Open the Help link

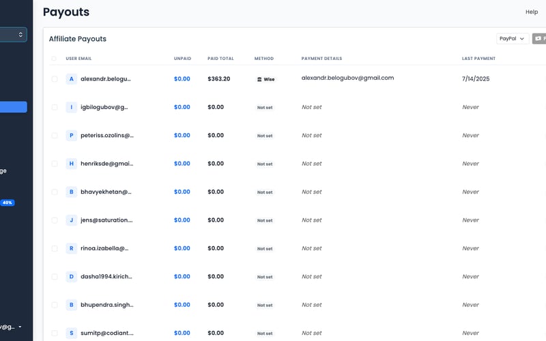pyautogui.click(x=532, y=12)
